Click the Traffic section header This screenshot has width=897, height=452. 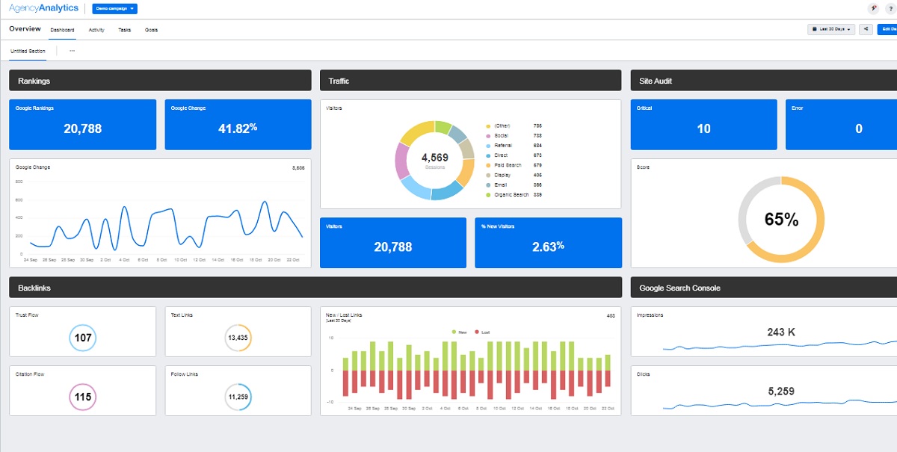click(x=471, y=81)
